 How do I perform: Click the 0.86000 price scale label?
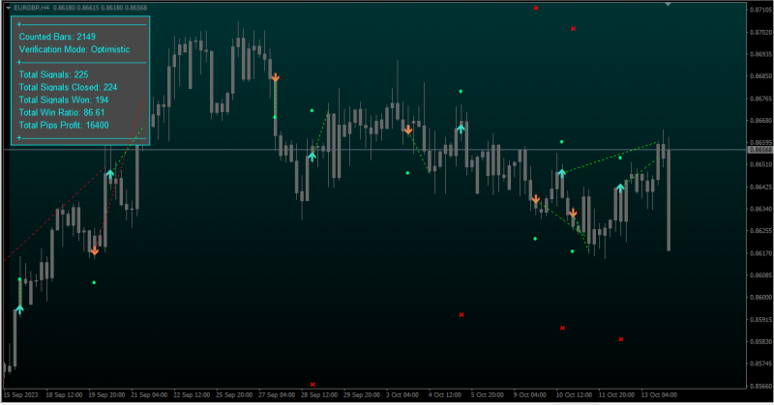tap(760, 298)
